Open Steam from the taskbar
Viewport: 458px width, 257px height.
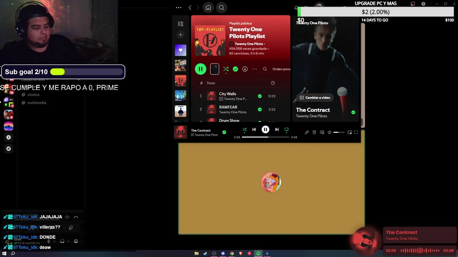click(205, 253)
